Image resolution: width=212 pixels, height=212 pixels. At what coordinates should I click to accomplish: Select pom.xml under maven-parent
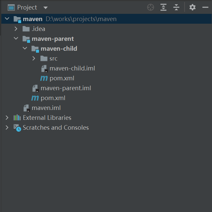pos(53,98)
